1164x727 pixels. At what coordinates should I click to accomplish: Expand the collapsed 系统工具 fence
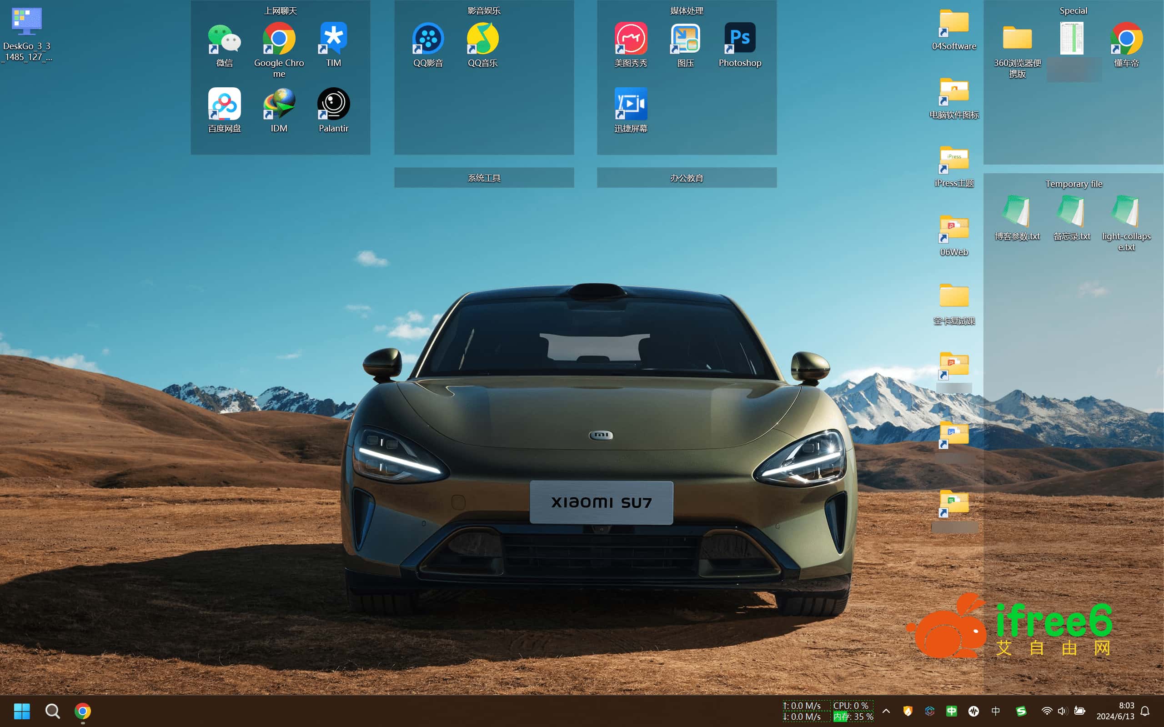tap(484, 178)
